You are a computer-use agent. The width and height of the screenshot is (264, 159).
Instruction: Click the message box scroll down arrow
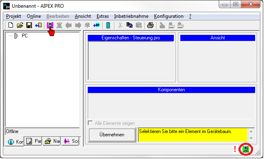tap(251, 138)
